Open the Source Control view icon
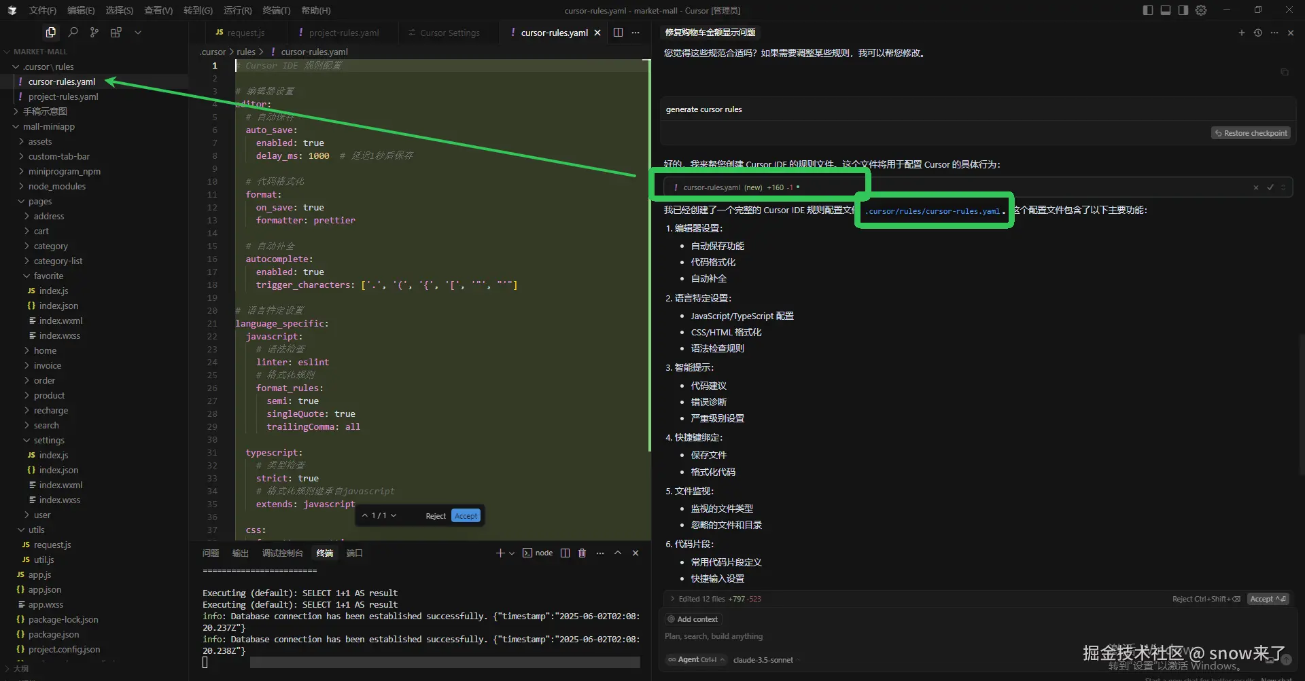 point(94,32)
